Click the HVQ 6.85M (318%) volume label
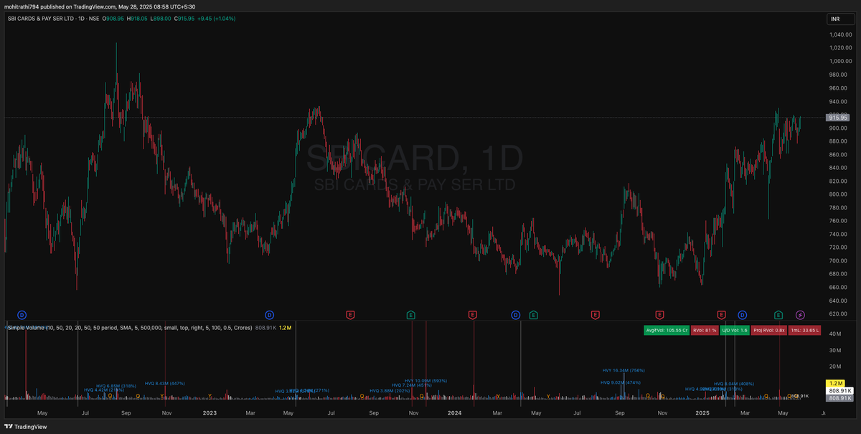The width and height of the screenshot is (861, 434). coord(116,385)
